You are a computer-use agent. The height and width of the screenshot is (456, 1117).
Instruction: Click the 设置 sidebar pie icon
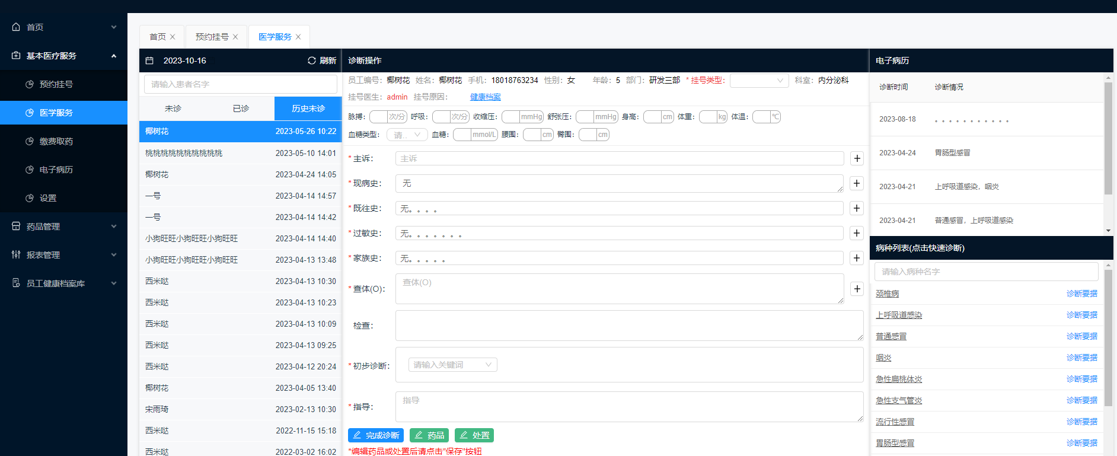[30, 198]
